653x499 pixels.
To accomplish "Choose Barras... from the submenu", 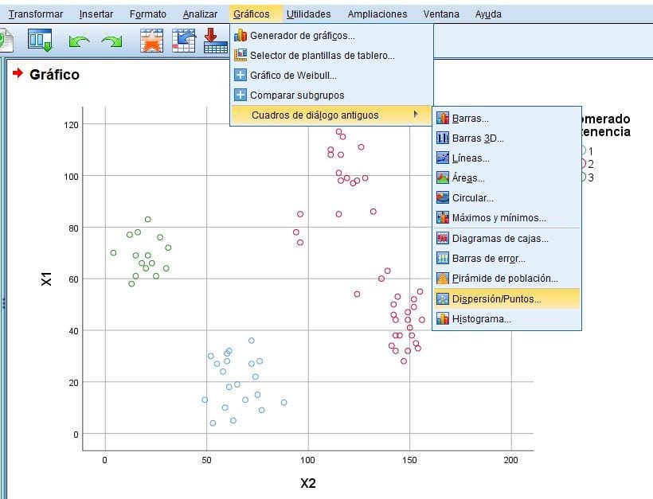I will tap(506, 119).
